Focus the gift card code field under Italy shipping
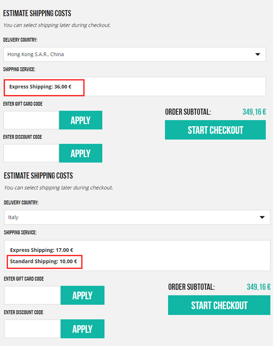 click(x=32, y=295)
